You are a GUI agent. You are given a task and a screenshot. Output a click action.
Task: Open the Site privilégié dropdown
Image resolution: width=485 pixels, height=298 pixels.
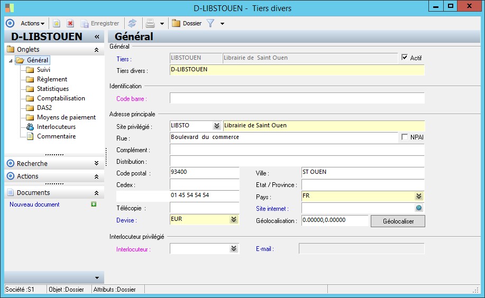(216, 126)
